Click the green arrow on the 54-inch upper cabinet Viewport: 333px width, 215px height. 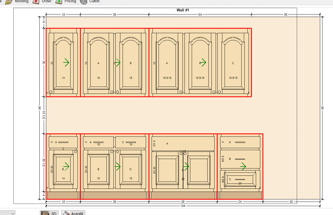click(x=203, y=63)
